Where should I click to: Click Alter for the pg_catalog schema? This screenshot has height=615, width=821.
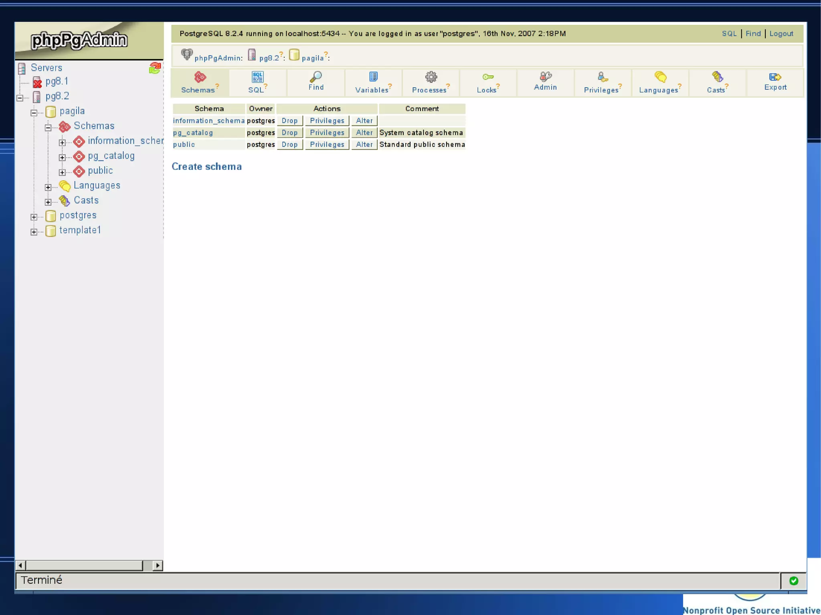364,133
